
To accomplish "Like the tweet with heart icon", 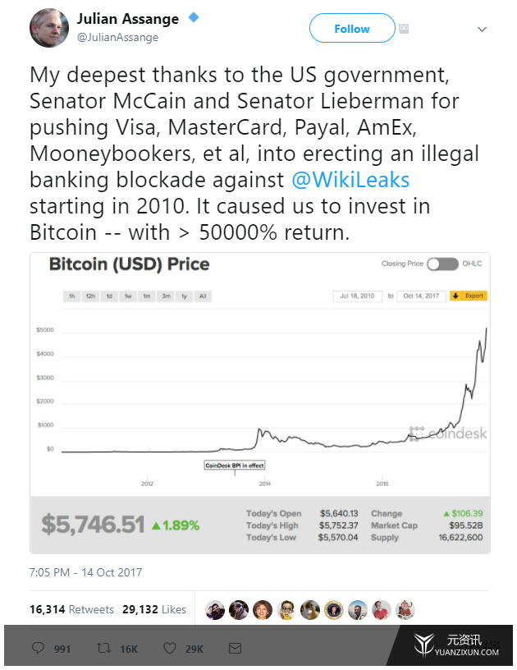I will [x=170, y=648].
